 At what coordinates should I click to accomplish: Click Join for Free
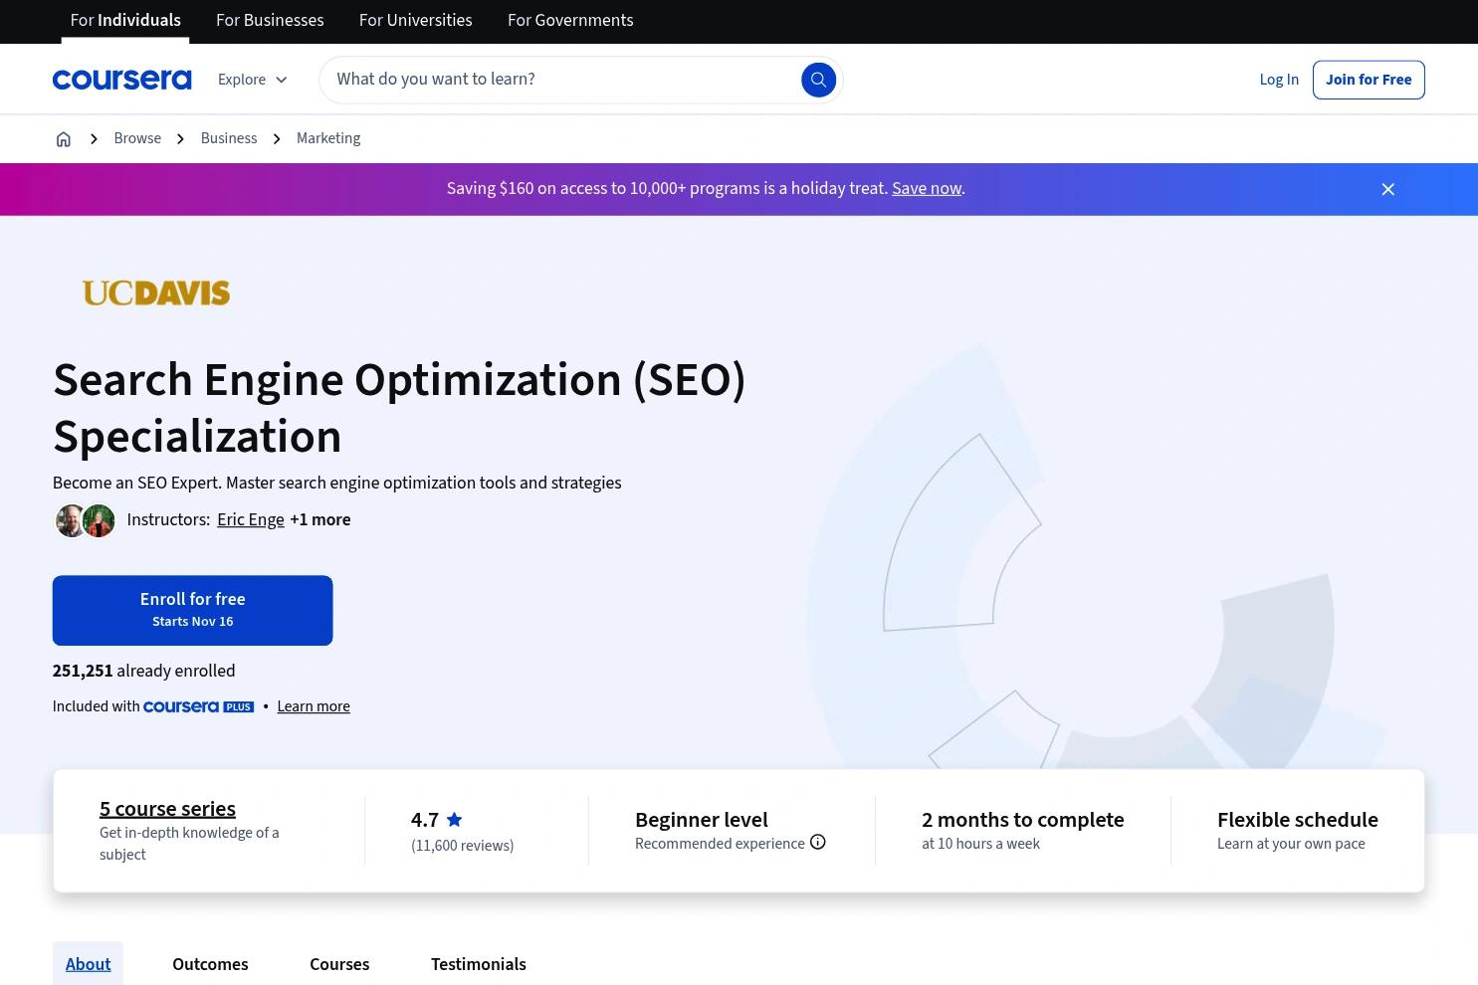click(1368, 79)
